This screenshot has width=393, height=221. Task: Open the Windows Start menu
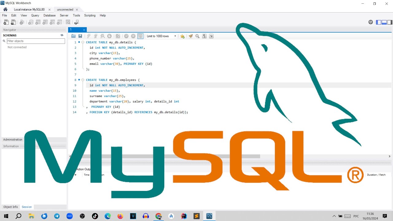[x=6, y=216]
